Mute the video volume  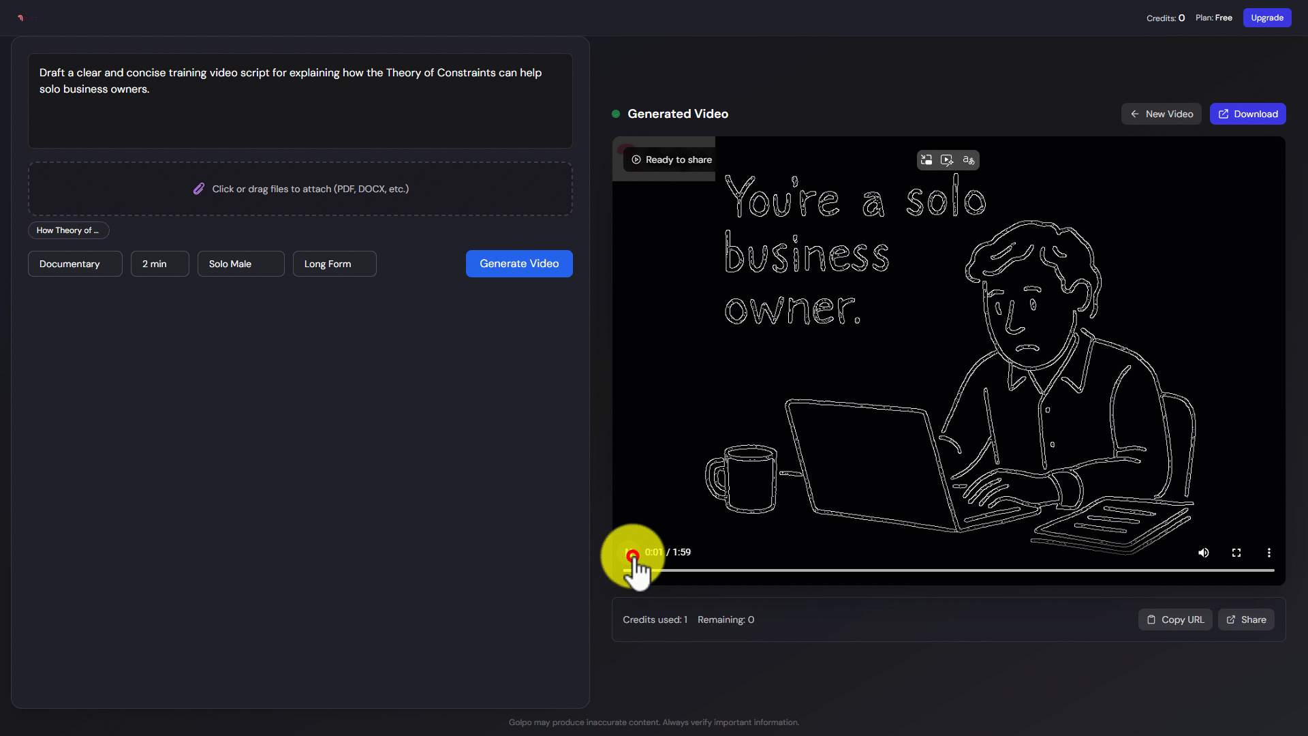(1204, 553)
